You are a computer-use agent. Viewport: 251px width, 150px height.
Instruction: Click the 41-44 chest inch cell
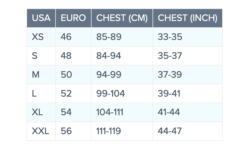(x=169, y=112)
